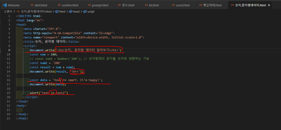Viewport: 281px width, 130px height.
Task: Click the HTML file icon on 빵값예제.html tab
Action: coord(200,5)
